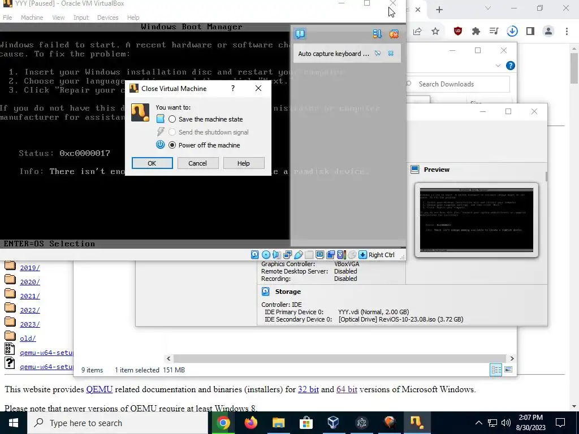Show hidden system tray icons chevron

pos(478,423)
